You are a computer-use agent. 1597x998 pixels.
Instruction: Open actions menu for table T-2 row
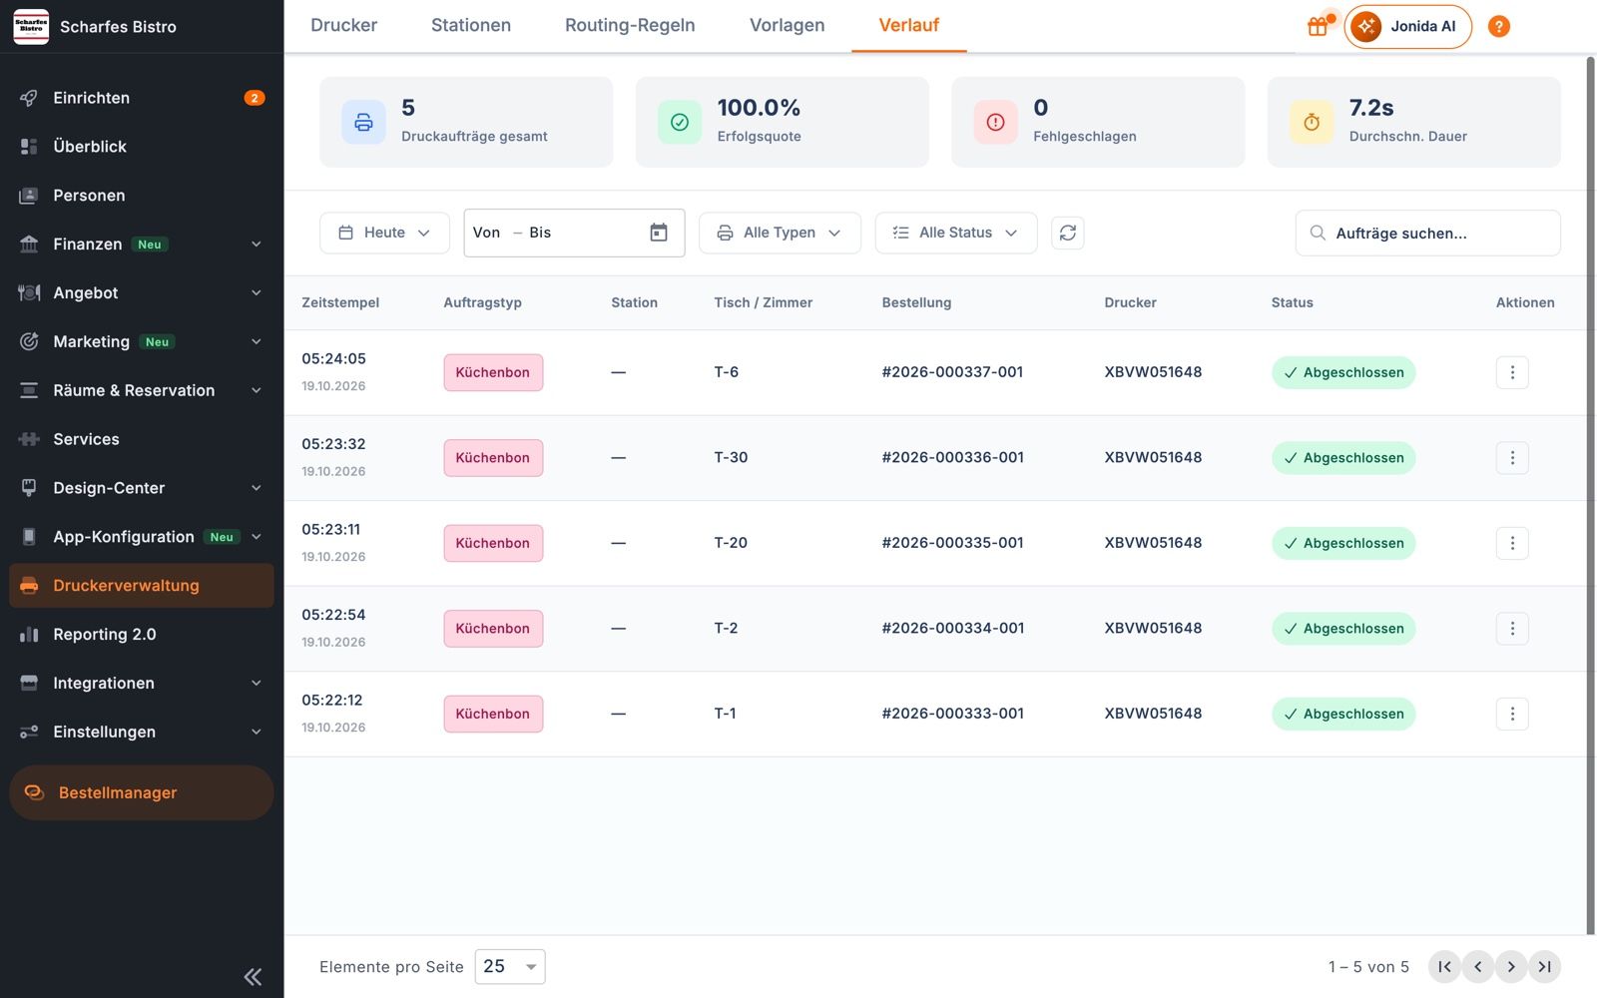click(x=1512, y=628)
